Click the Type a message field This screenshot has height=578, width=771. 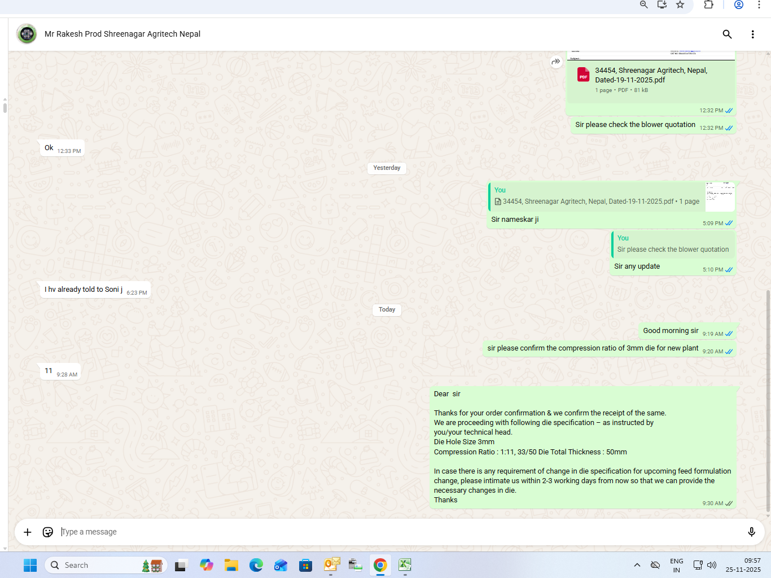click(395, 532)
